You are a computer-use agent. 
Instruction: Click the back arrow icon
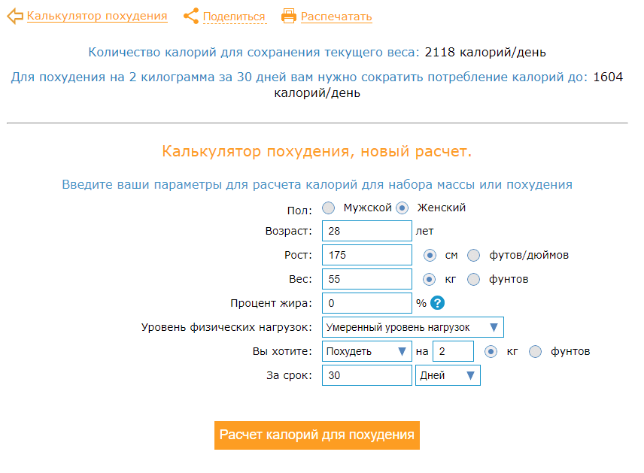point(15,17)
